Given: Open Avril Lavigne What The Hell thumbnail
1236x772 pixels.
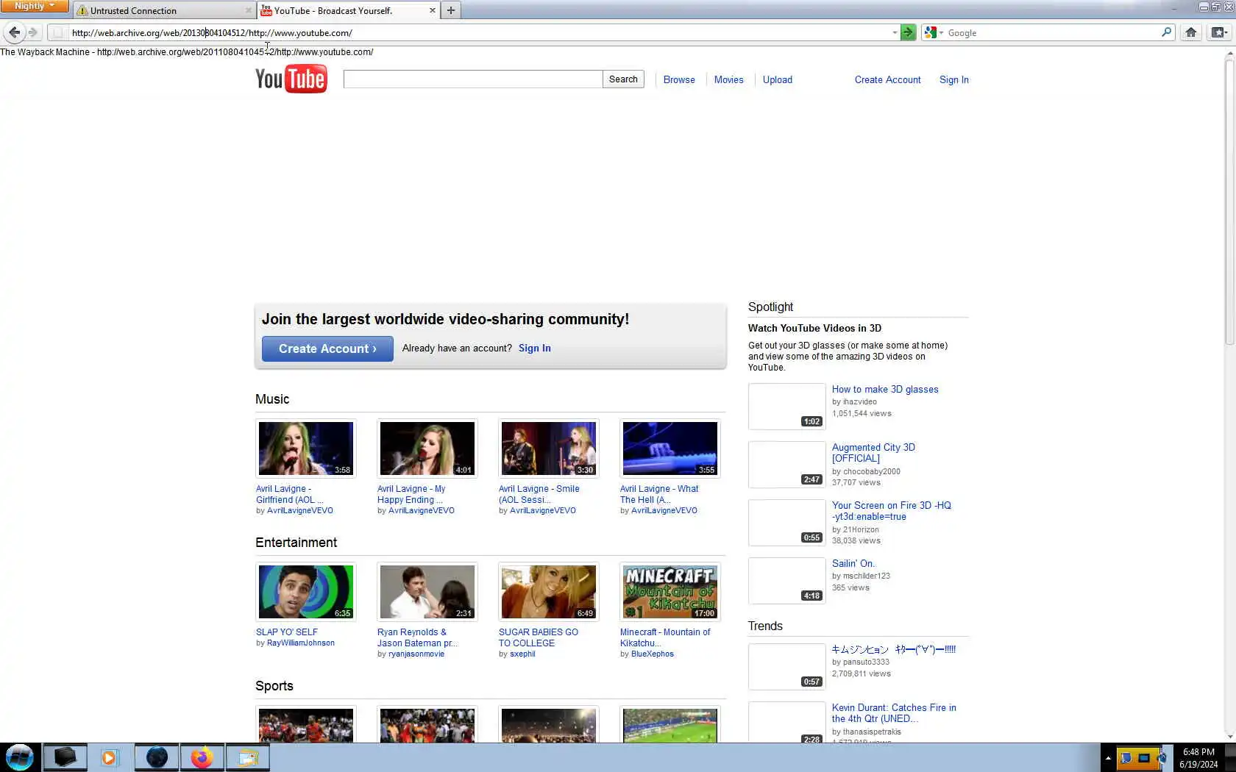Looking at the screenshot, I should tap(670, 448).
